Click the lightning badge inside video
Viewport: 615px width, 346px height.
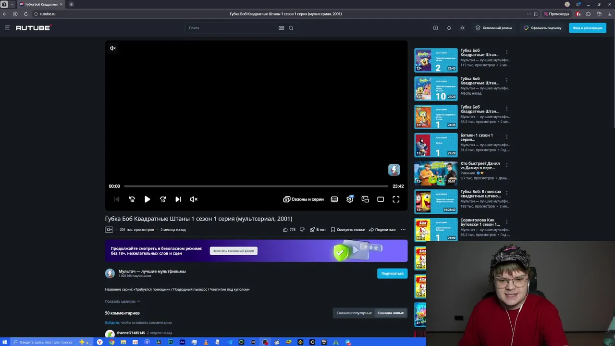[x=394, y=170]
